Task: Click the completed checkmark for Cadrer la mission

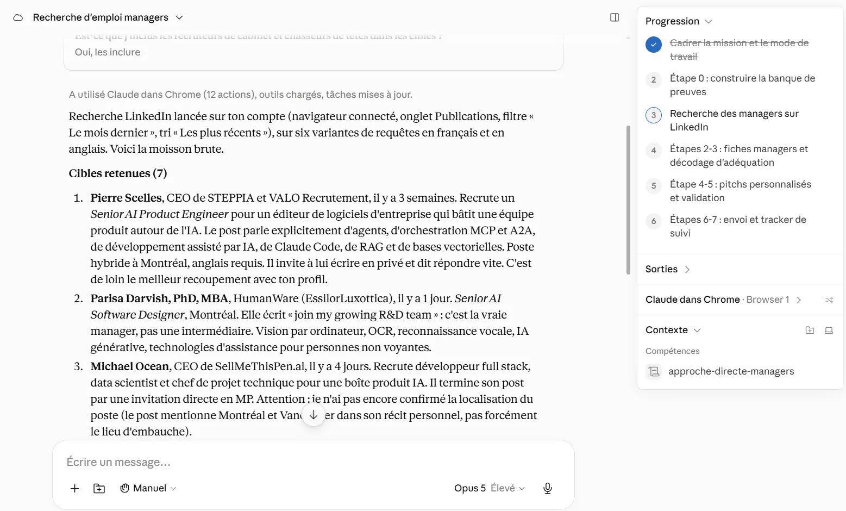Action: (x=654, y=45)
